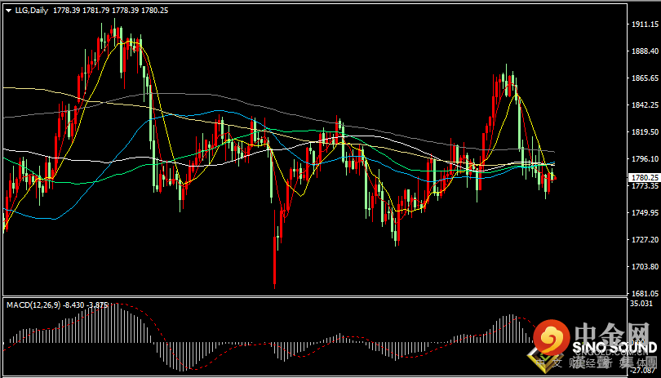Select the 1703.80 axis label
Viewport: 661px width, 378px height.
pyautogui.click(x=644, y=266)
